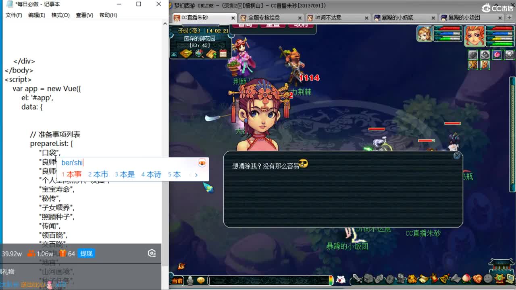This screenshot has height=290, width=516.
Task: Click the peach buff icon
Action: (x=497, y=54)
